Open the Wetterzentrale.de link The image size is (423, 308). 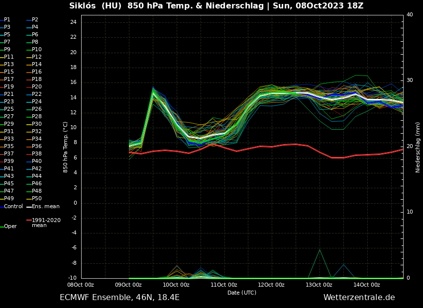359,297
